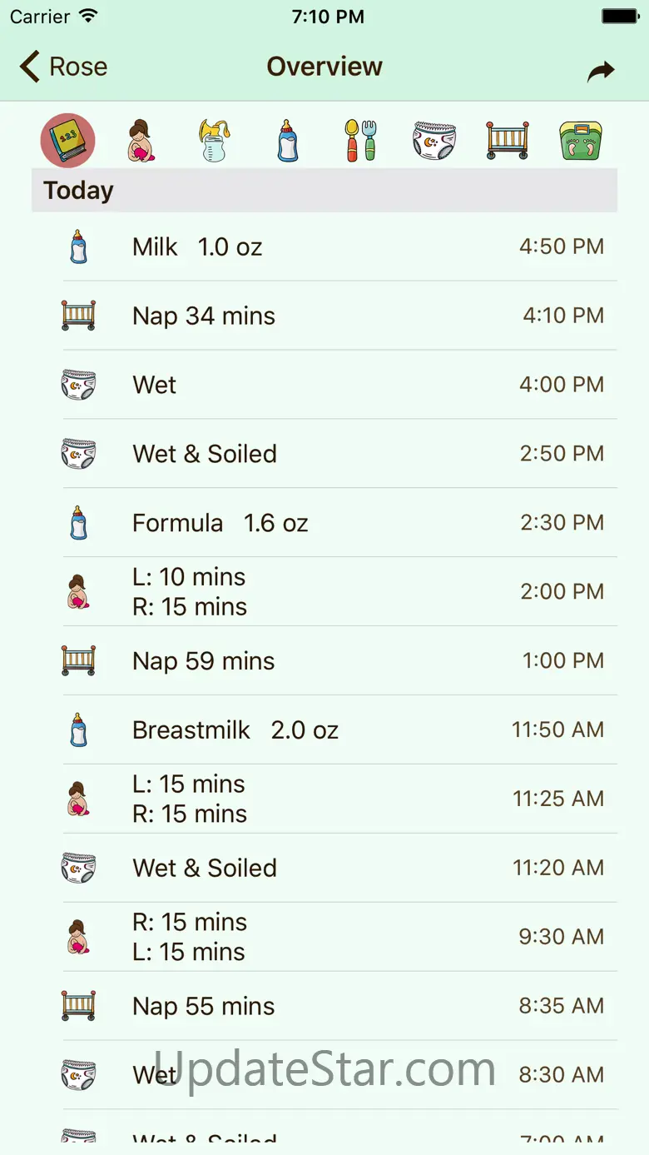The image size is (649, 1155).
Task: Select the all-activities journal book filter
Action: (68, 140)
